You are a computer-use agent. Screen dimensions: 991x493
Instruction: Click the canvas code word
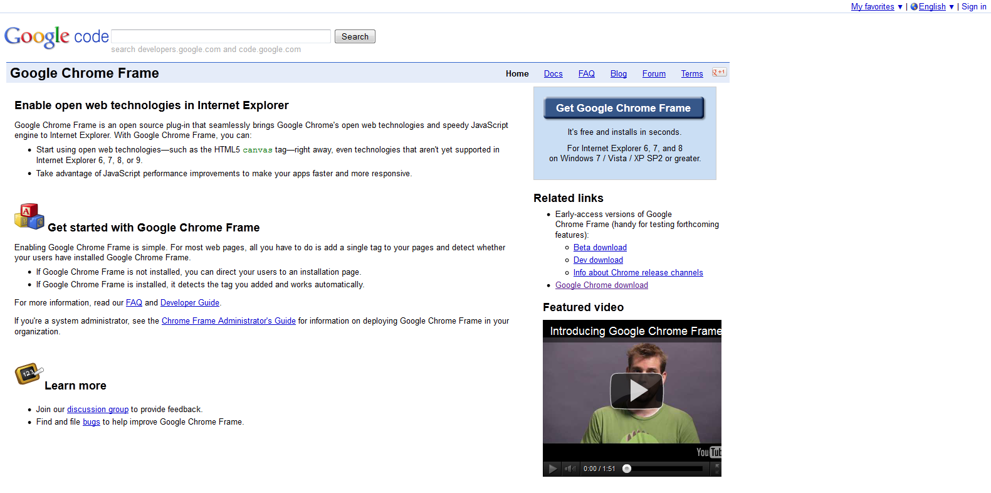[258, 150]
